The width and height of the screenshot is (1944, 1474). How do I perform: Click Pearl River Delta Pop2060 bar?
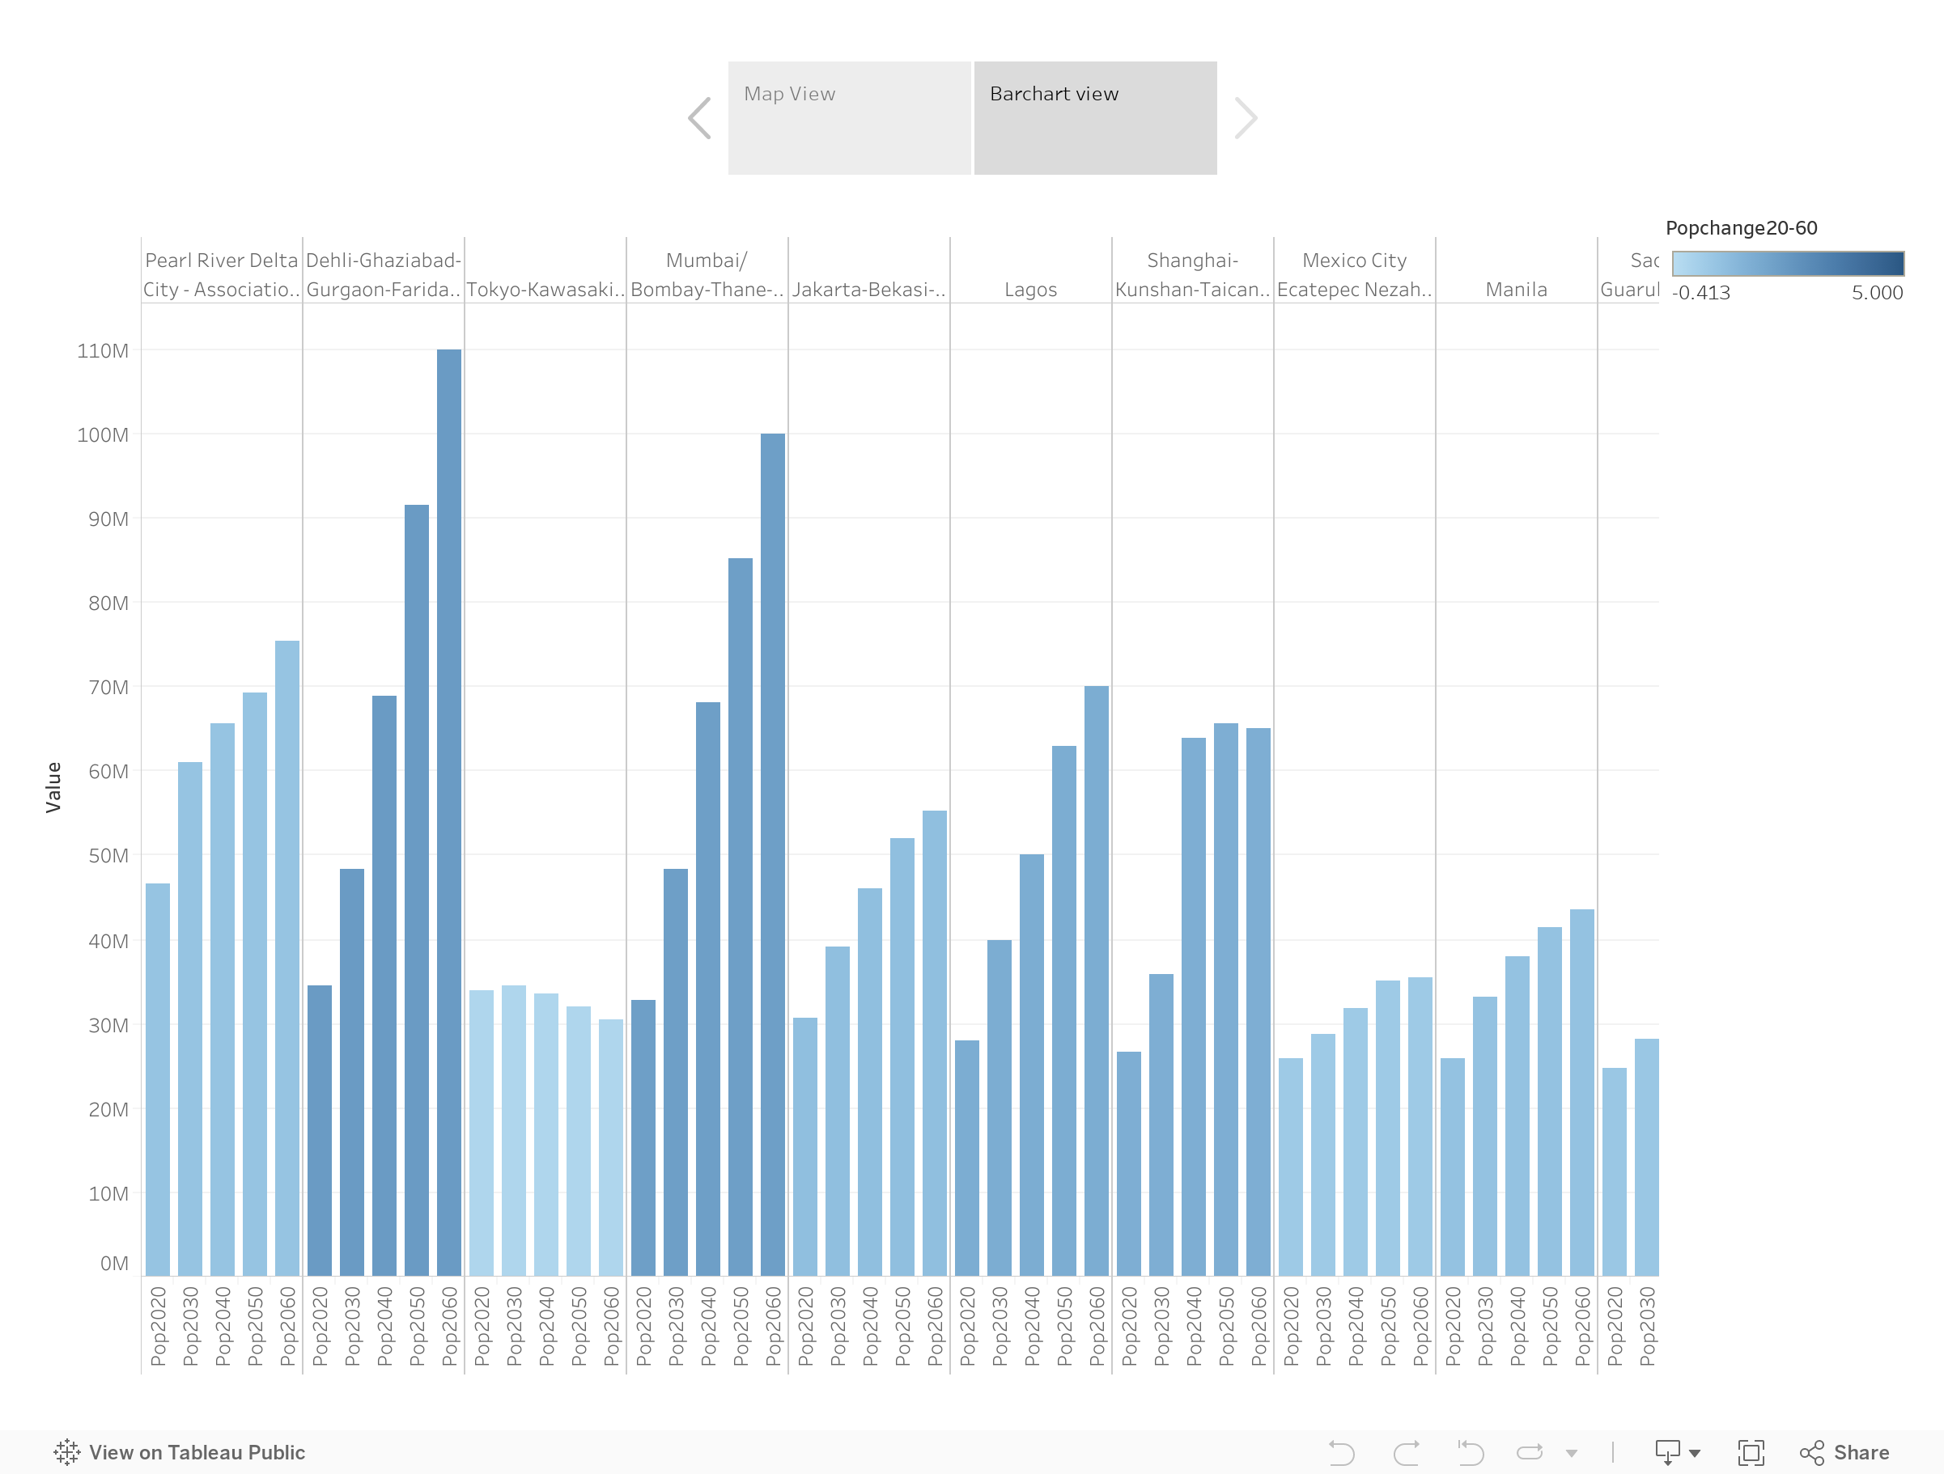click(x=287, y=959)
